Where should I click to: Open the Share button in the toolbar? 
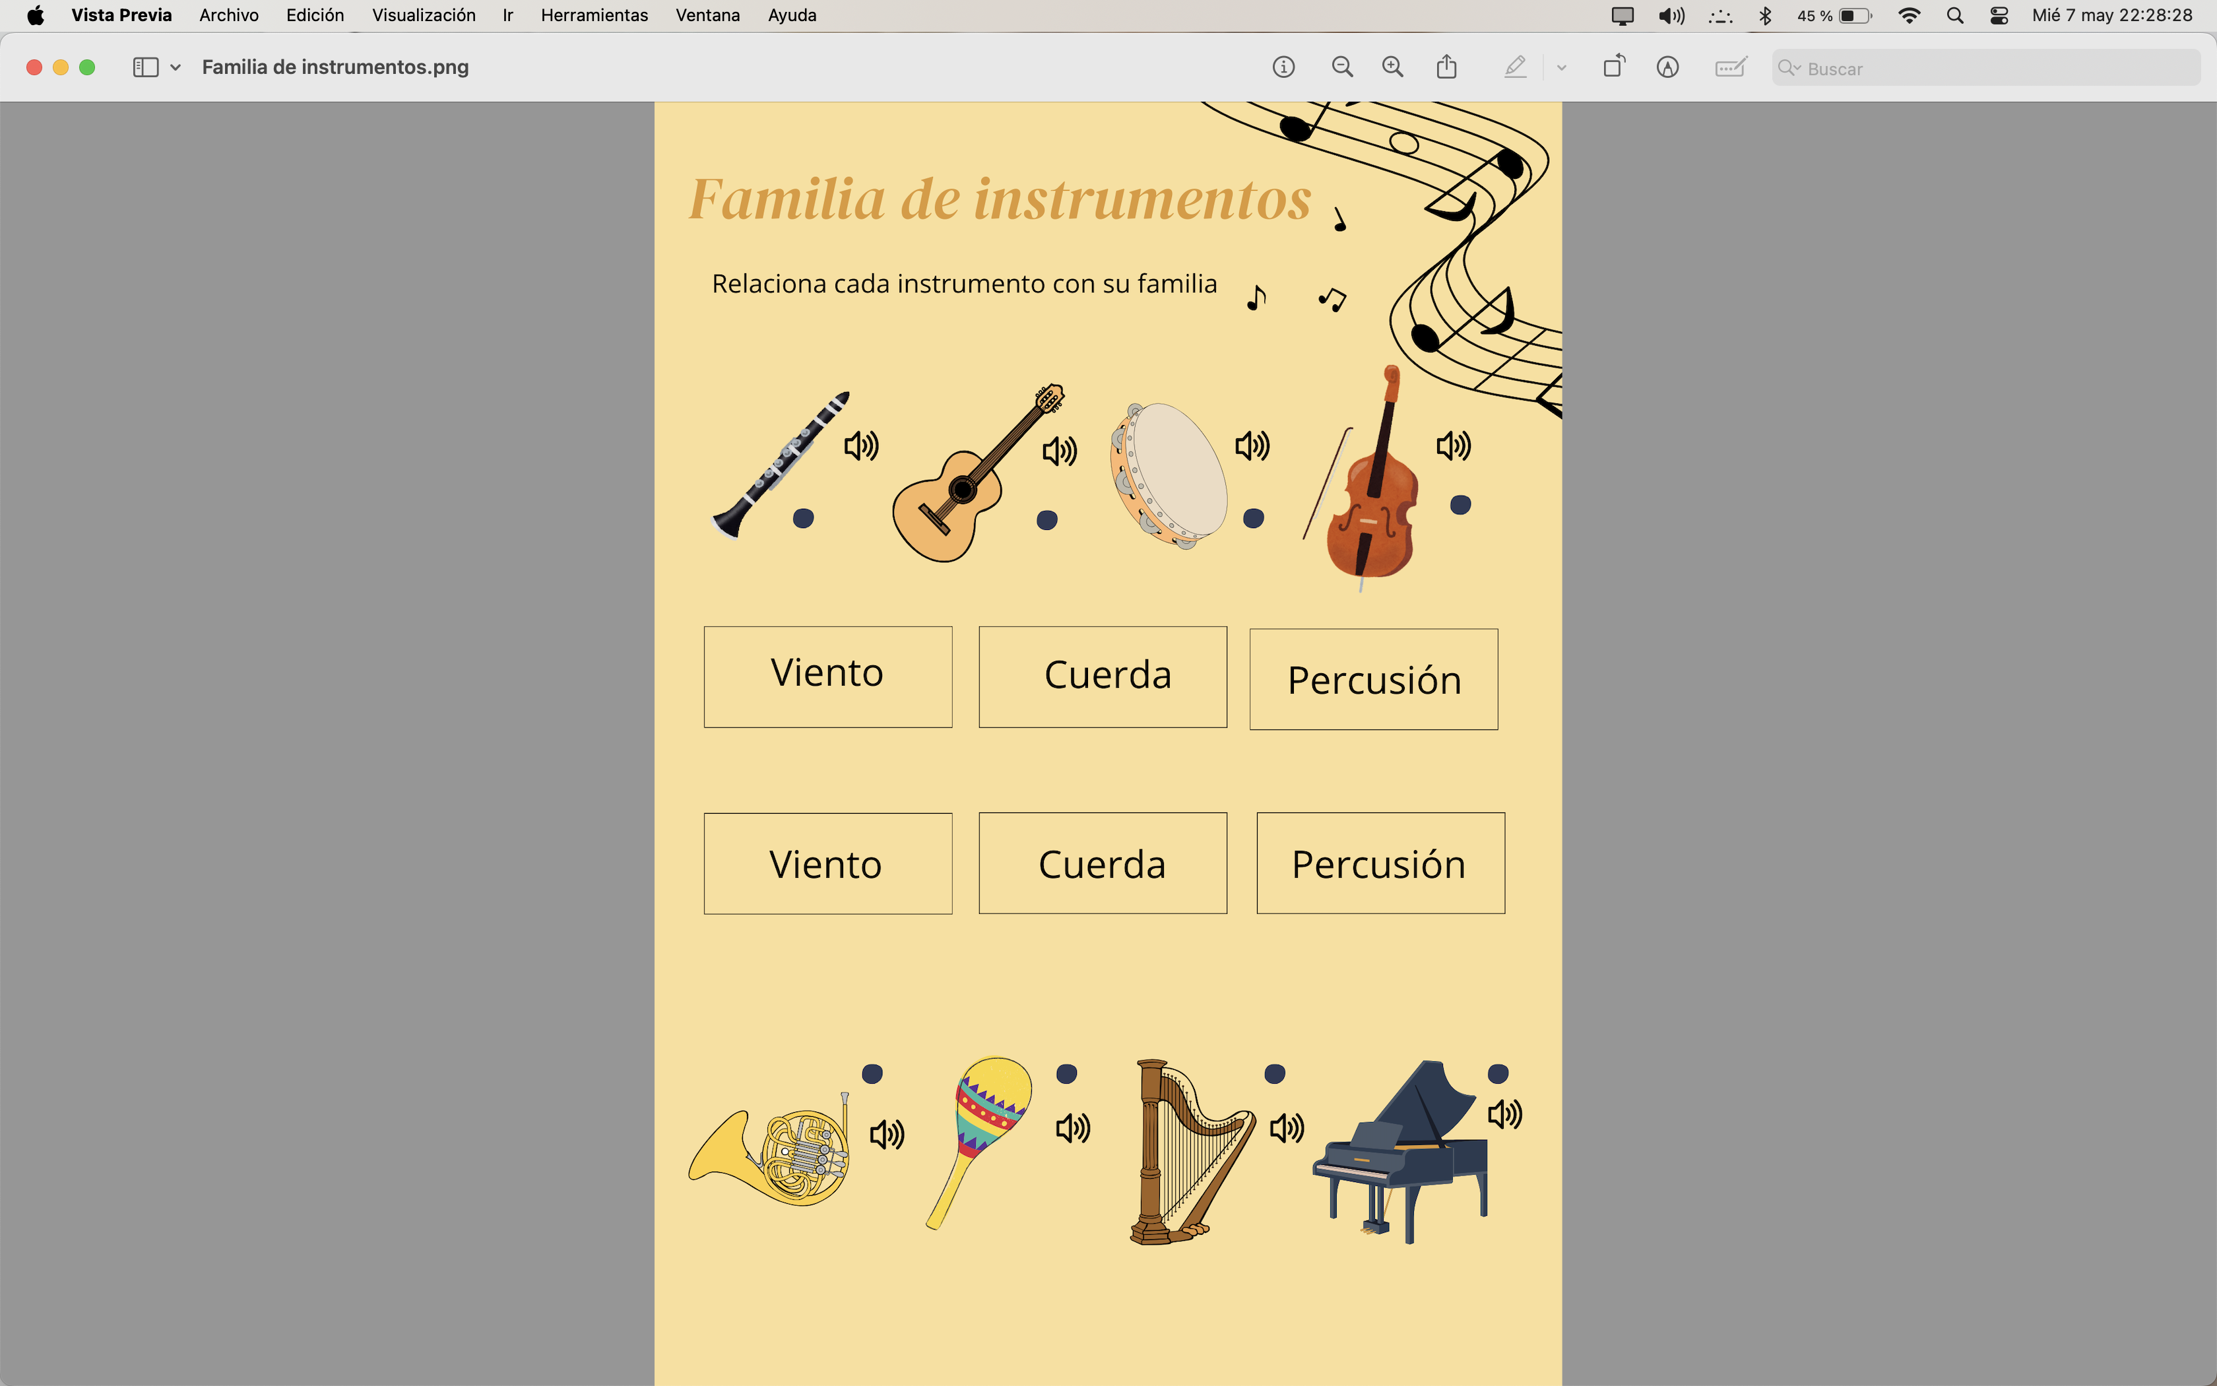(x=1446, y=67)
